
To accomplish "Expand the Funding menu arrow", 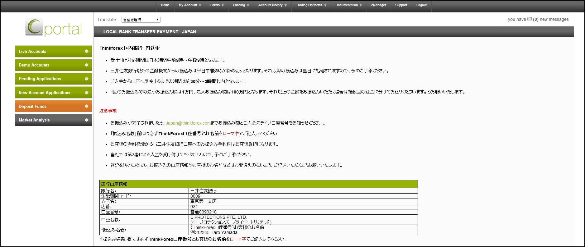I will [x=248, y=5].
